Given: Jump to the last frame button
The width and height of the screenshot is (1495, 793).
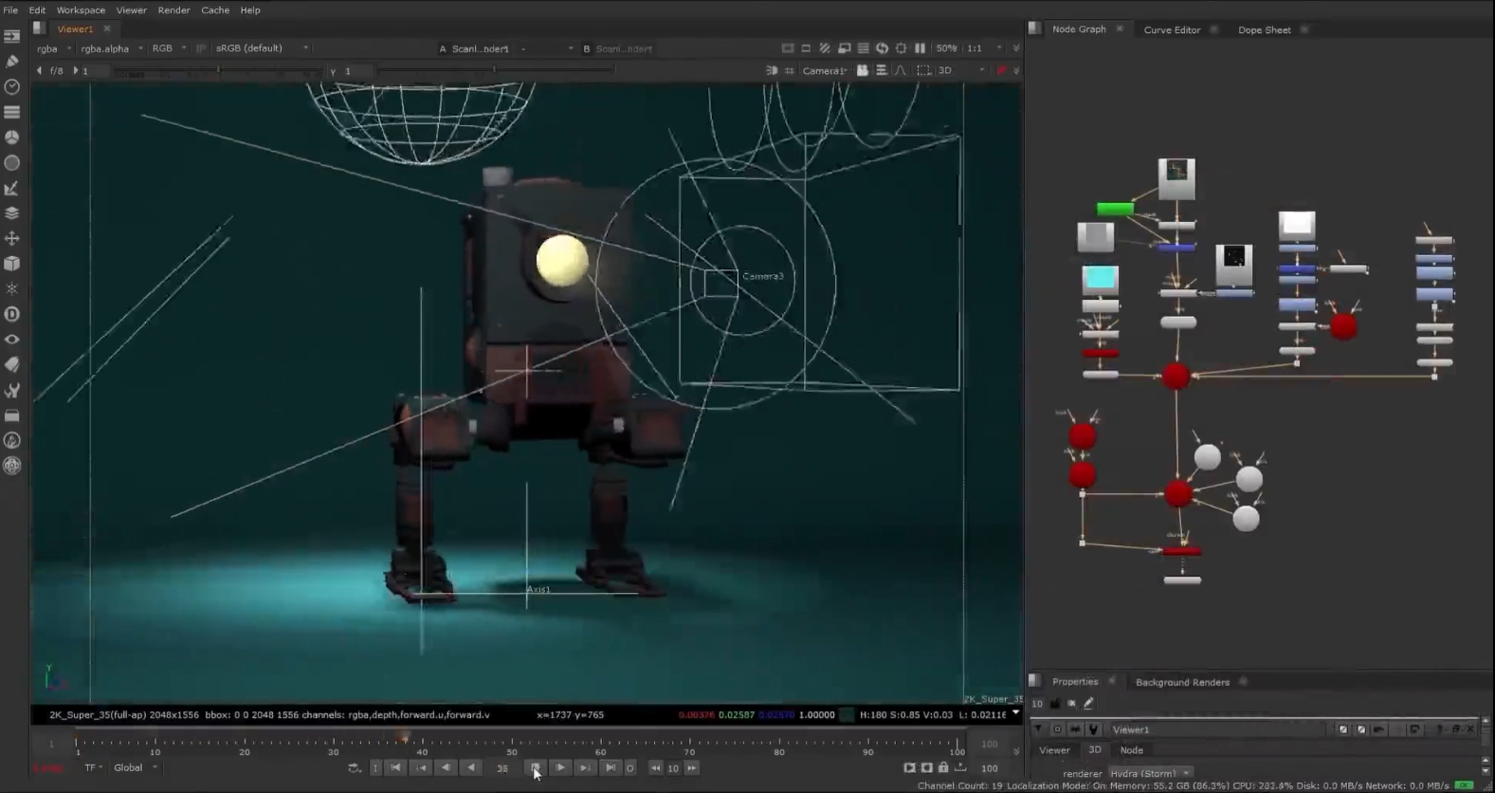Looking at the screenshot, I should coord(611,768).
